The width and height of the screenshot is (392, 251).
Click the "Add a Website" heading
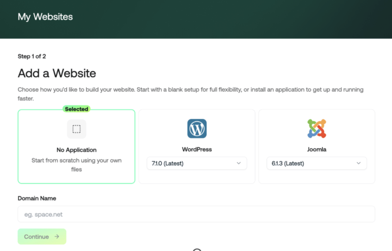coord(57,73)
